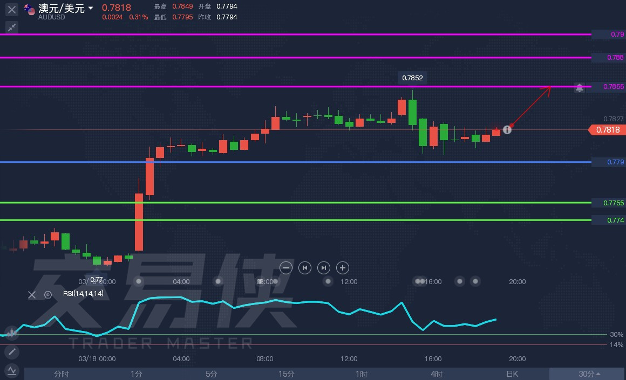Click the rightmost event dot on timeline
Image resolution: width=626 pixels, height=380 pixels.
click(x=475, y=281)
